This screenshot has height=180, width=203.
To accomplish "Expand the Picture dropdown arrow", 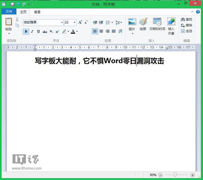I will click(132, 33).
